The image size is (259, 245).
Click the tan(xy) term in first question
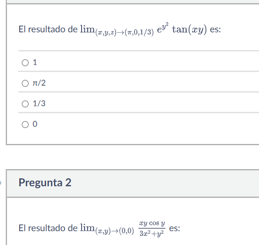[190, 30]
